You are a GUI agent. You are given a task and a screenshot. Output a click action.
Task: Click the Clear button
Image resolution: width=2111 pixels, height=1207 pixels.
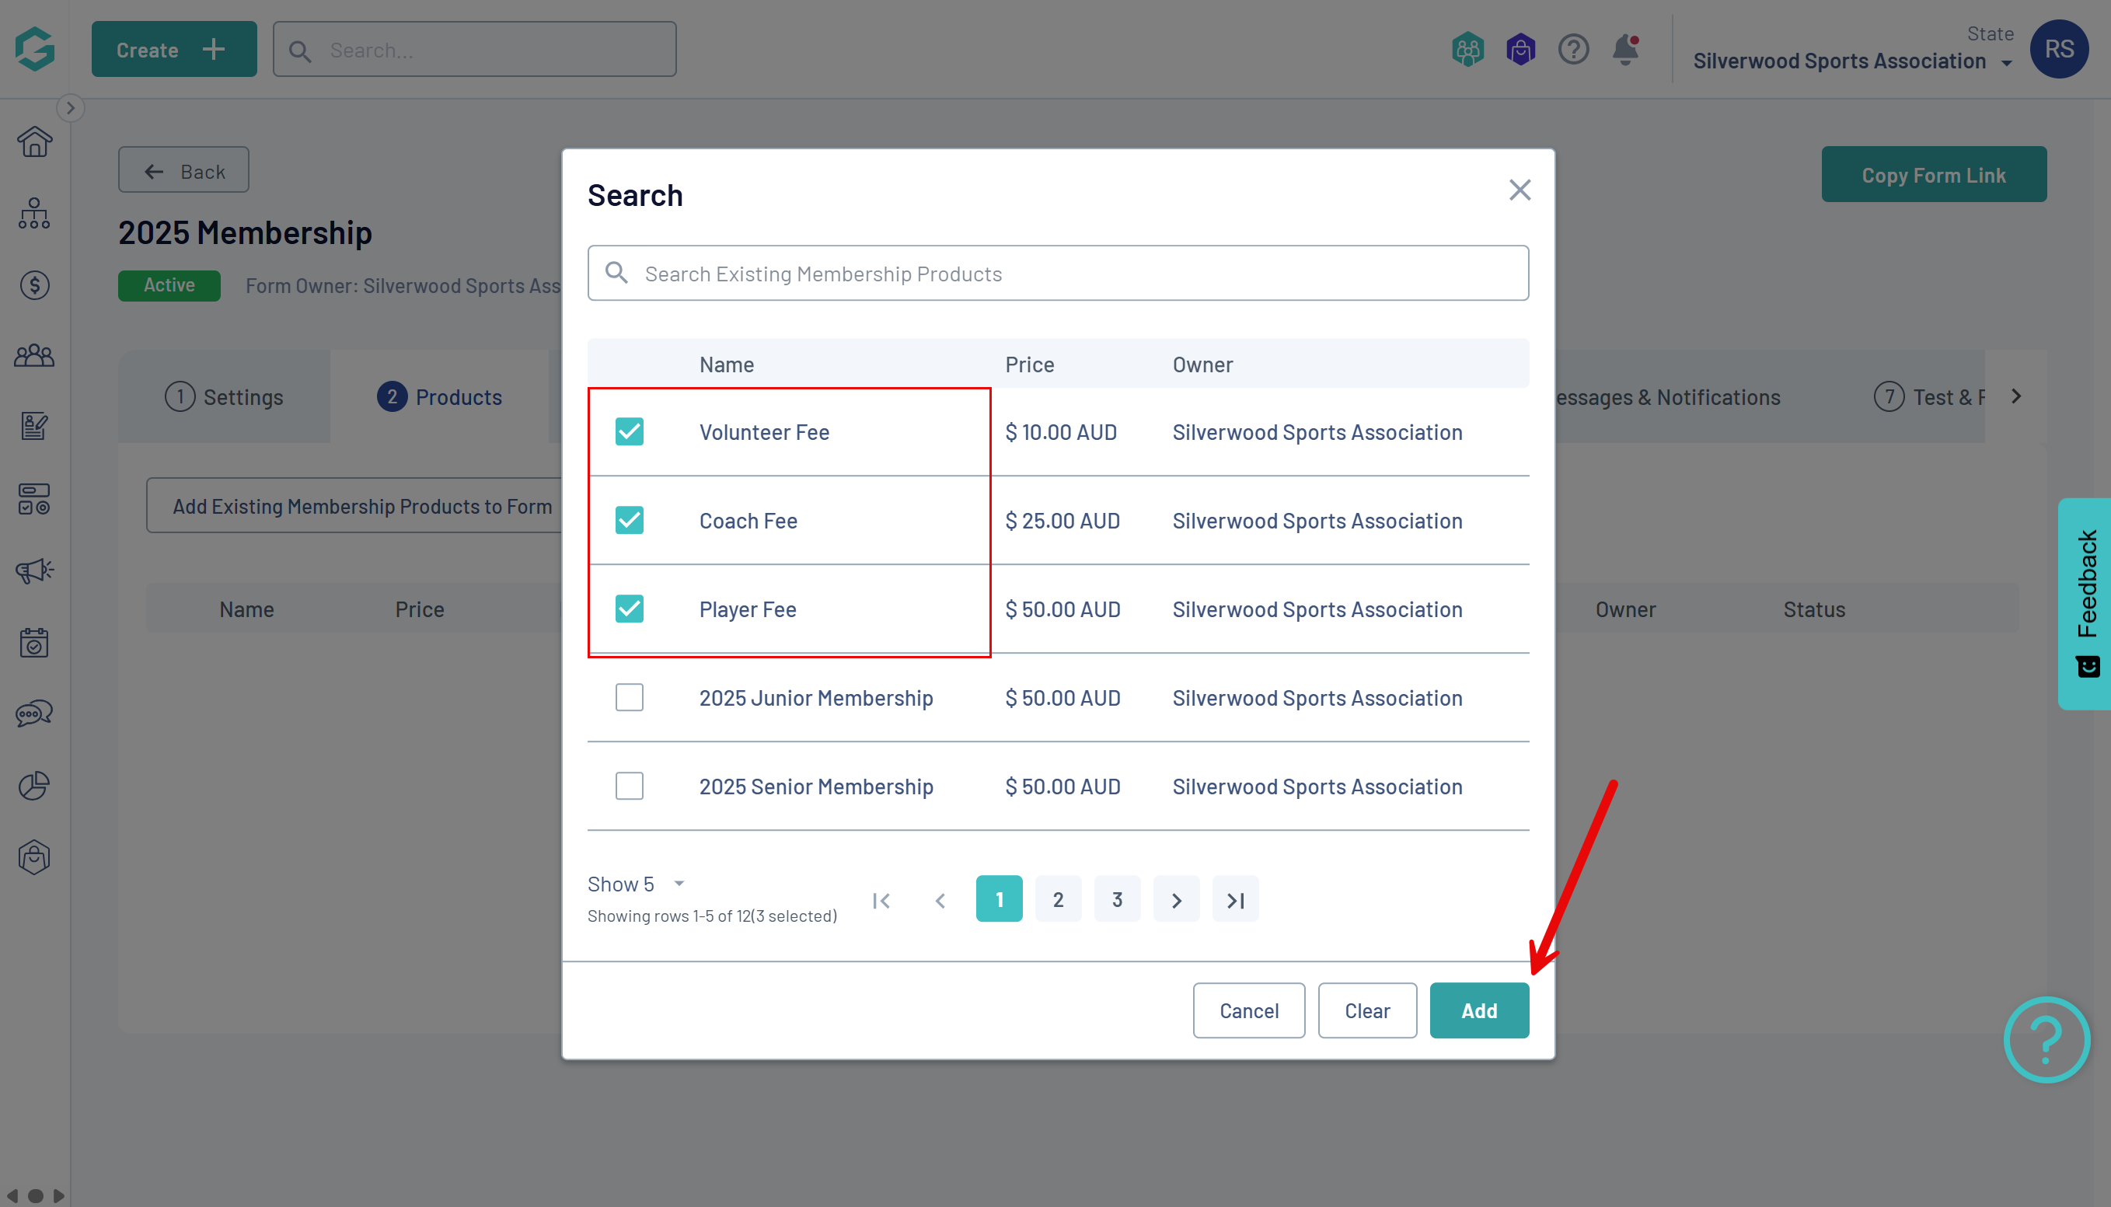coord(1366,1010)
